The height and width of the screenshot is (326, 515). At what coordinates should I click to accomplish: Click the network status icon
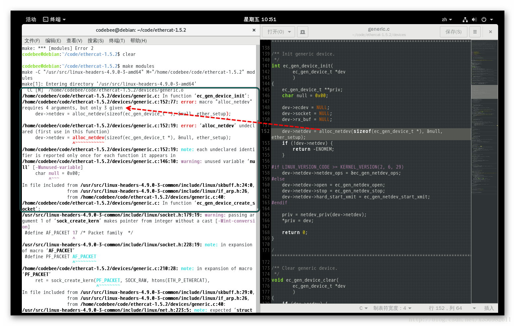465,20
